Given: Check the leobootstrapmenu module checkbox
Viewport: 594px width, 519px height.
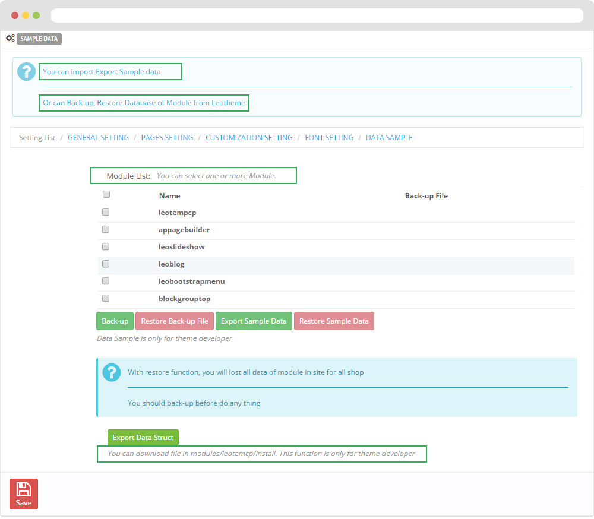Looking at the screenshot, I should (x=106, y=281).
